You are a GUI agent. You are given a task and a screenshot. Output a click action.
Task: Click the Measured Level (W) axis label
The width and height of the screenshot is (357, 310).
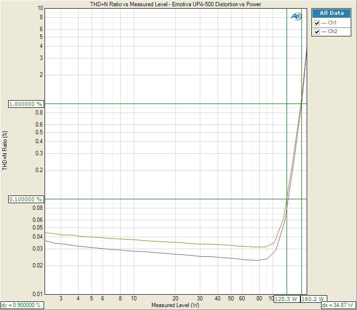[x=175, y=305]
